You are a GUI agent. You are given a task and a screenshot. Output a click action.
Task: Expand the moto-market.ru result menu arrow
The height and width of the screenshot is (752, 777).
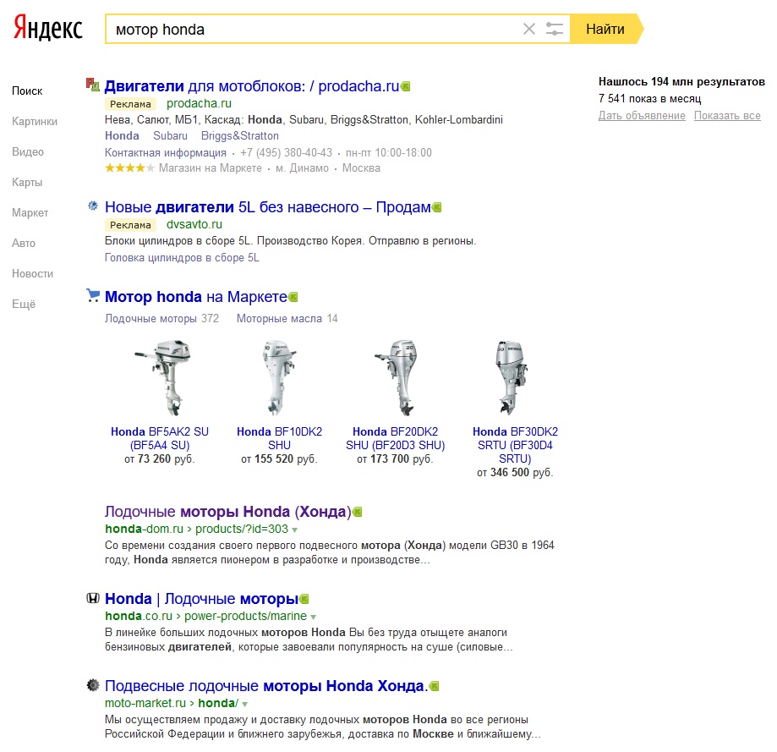(x=245, y=705)
